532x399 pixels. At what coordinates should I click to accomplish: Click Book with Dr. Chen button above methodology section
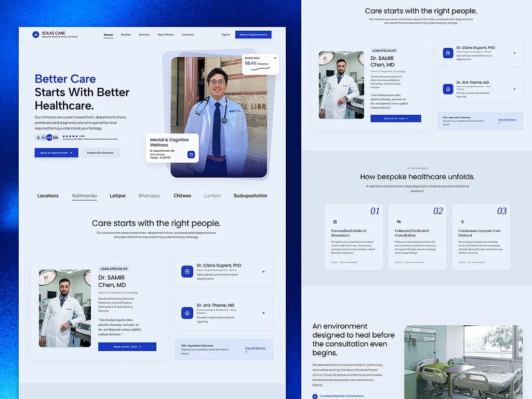(395, 118)
